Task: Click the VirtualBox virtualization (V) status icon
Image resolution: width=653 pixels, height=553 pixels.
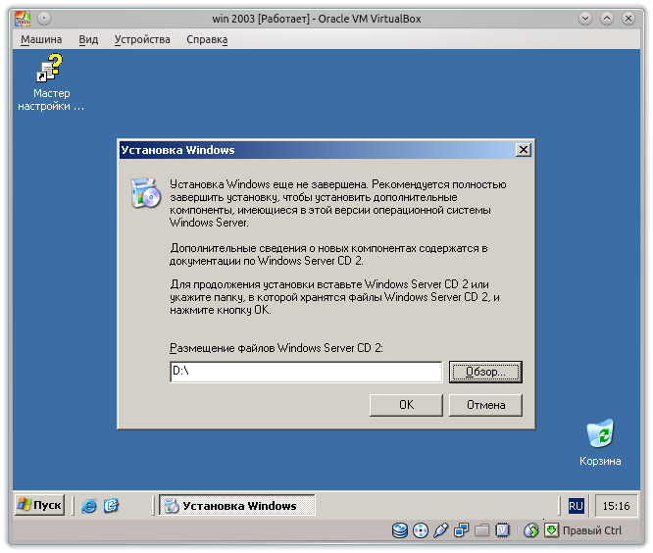Action: click(x=503, y=530)
